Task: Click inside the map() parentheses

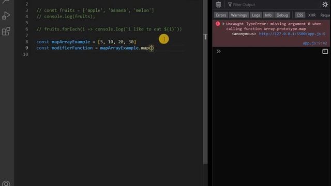Action: [152, 48]
